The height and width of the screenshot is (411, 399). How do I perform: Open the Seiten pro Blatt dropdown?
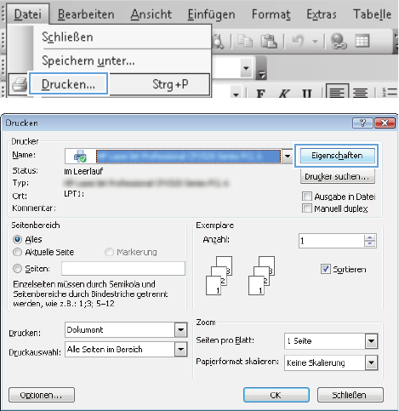(x=371, y=341)
